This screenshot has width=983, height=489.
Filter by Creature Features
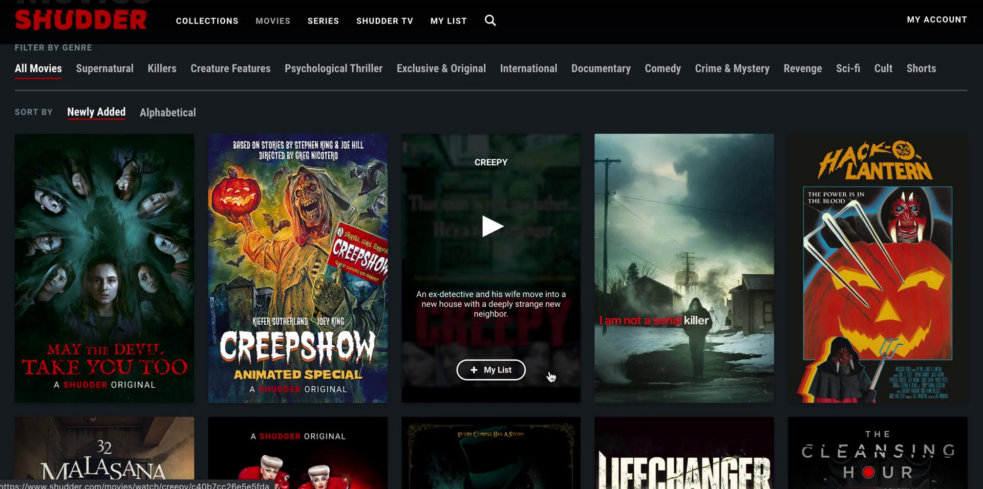coord(230,69)
